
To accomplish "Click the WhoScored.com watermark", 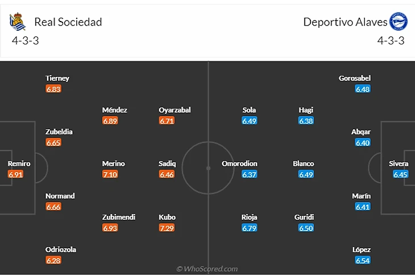I will click(207, 269).
